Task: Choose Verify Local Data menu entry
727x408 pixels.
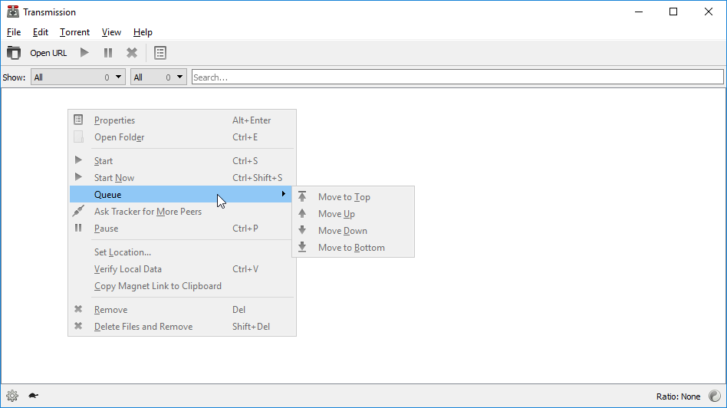Action: tap(182, 269)
